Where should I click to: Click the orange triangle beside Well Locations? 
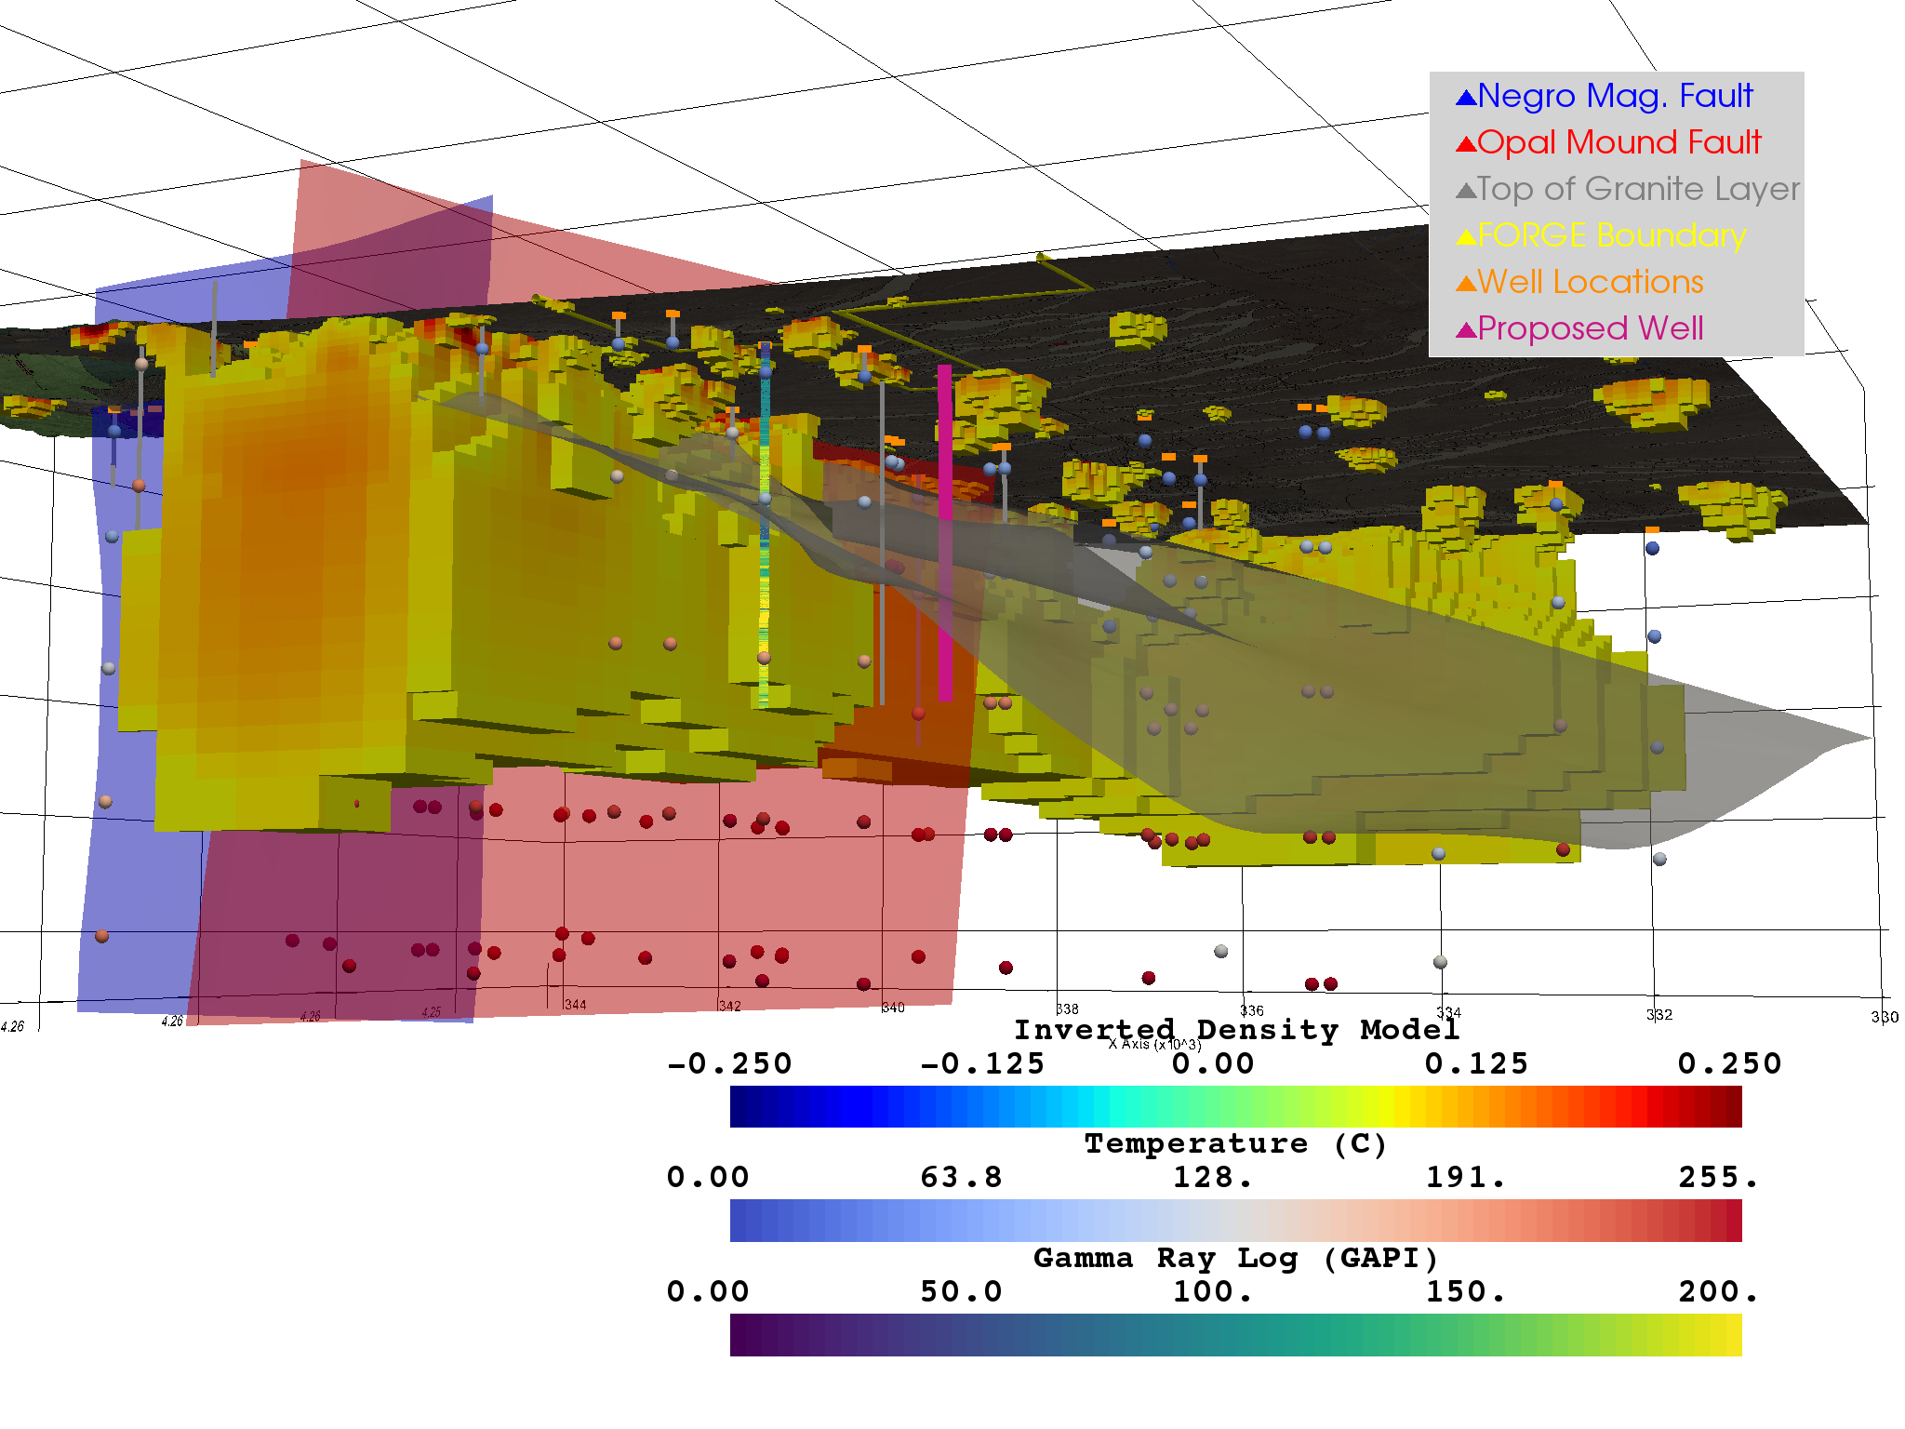click(x=1466, y=283)
